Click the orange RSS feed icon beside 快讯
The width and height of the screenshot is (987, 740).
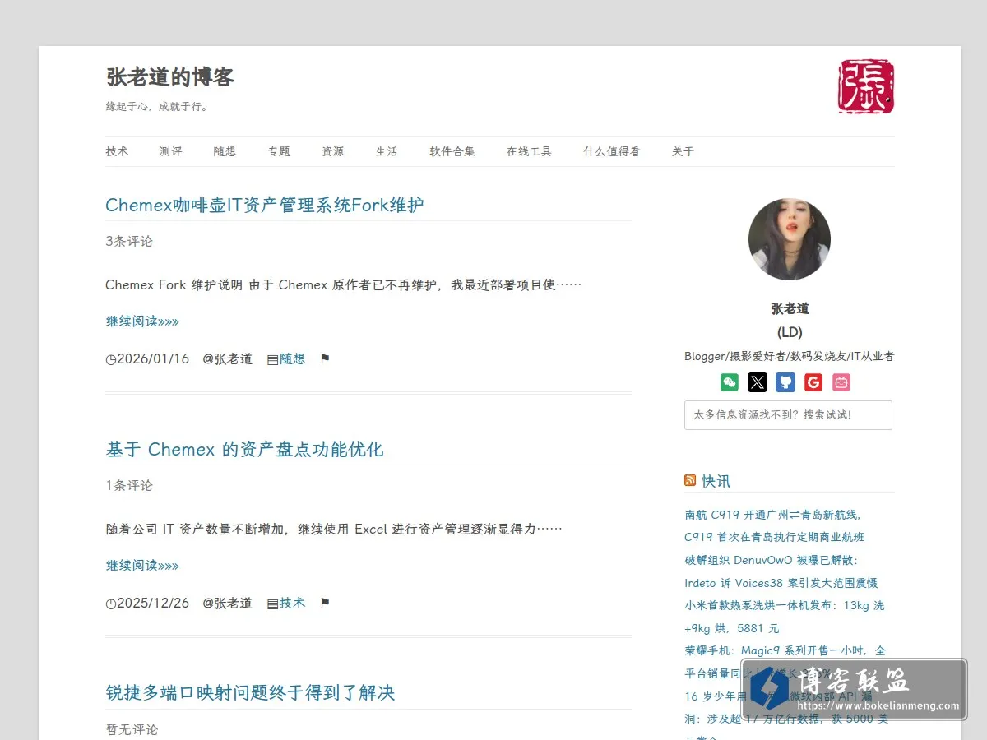690,480
